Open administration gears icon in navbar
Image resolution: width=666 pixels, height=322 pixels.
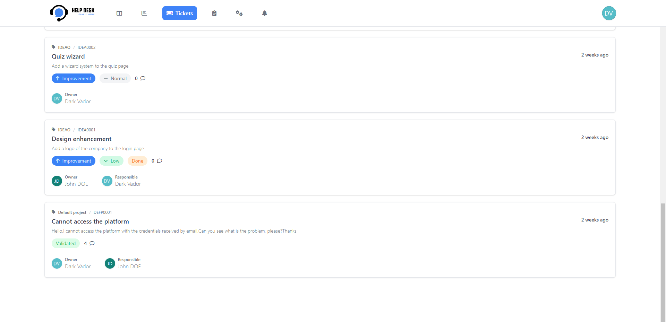239,13
